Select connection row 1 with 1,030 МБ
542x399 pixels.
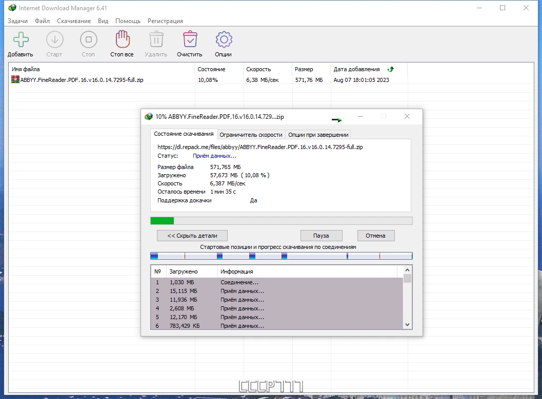[277, 282]
